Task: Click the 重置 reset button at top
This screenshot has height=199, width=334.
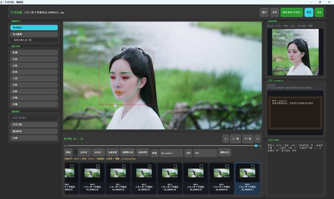Action: point(275,12)
